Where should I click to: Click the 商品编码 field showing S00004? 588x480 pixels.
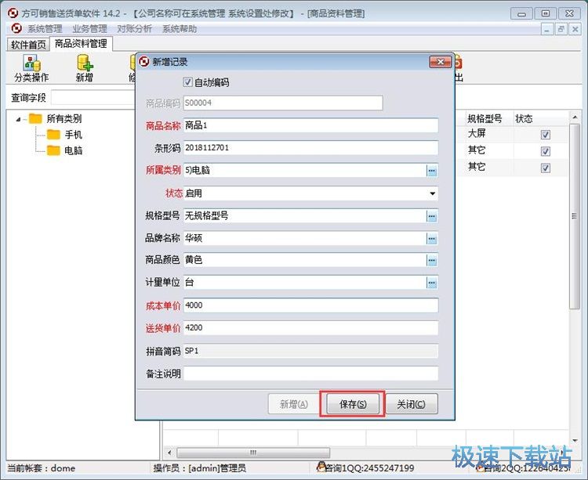click(x=283, y=103)
